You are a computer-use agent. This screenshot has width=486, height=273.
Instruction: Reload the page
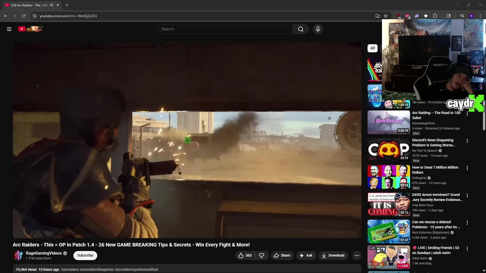pos(24,16)
